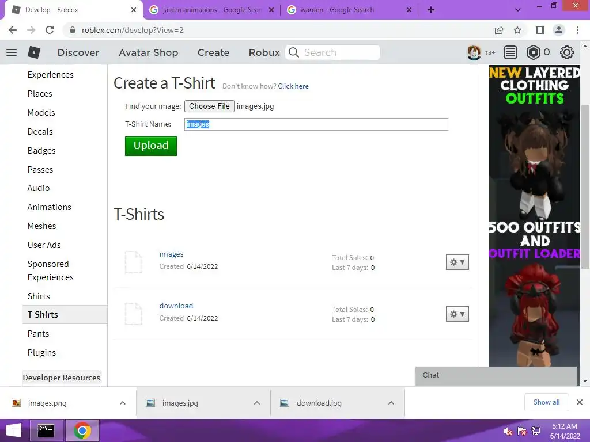Select Pants in the sidebar
Image resolution: width=590 pixels, height=442 pixels.
tap(39, 333)
